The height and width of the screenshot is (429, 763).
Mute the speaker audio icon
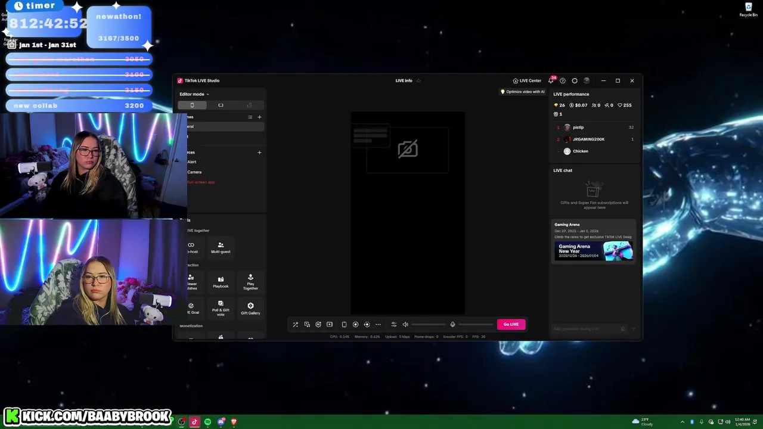(x=405, y=324)
